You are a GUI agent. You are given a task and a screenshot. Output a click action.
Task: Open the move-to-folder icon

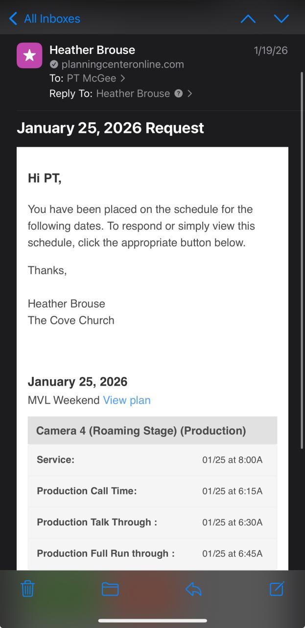click(x=110, y=589)
